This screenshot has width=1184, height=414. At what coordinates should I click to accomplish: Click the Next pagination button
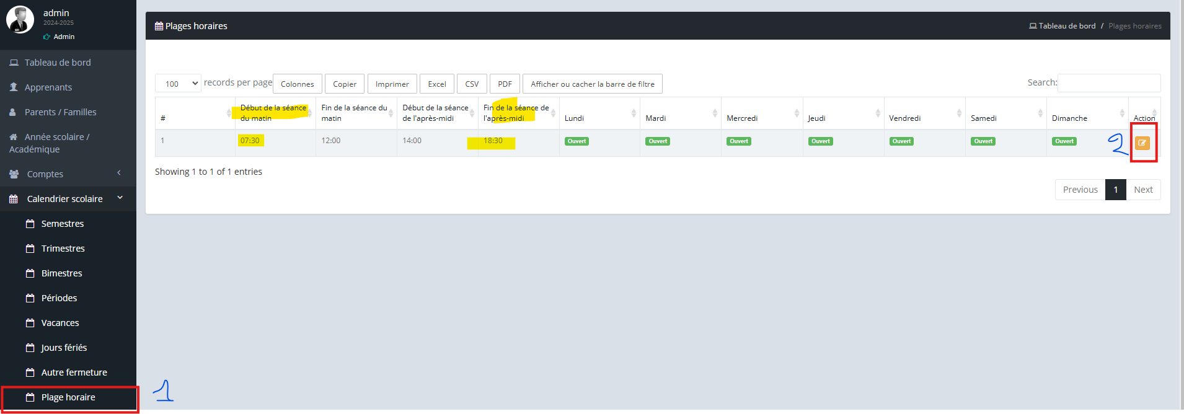click(x=1143, y=190)
